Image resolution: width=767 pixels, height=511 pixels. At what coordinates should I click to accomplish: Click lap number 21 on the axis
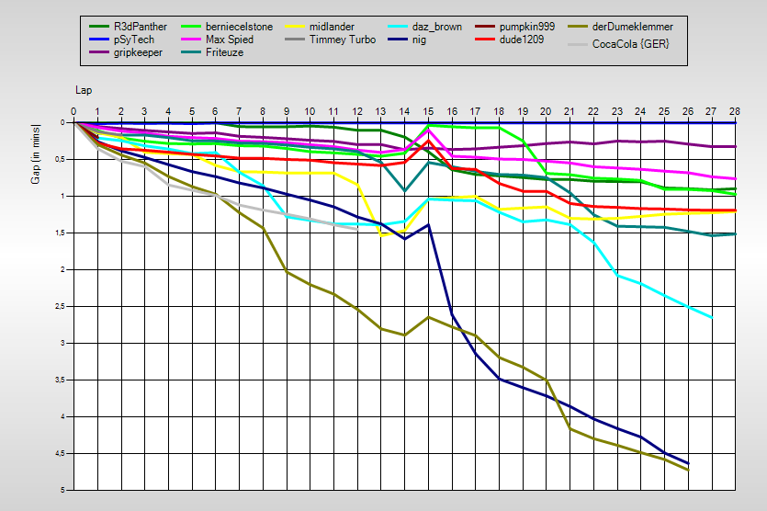[570, 111]
